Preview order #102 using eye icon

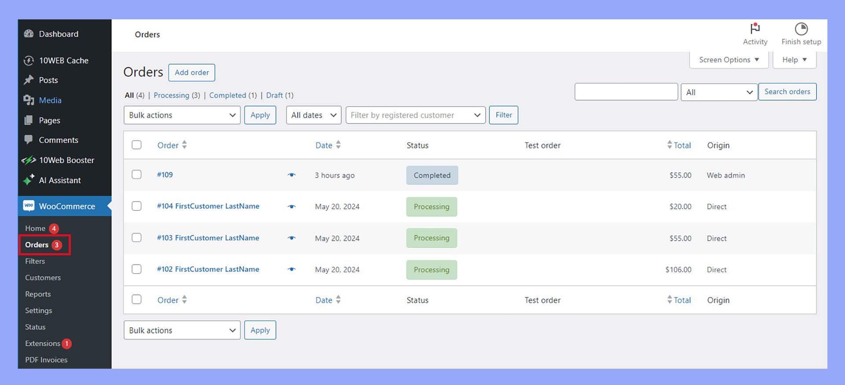click(291, 269)
